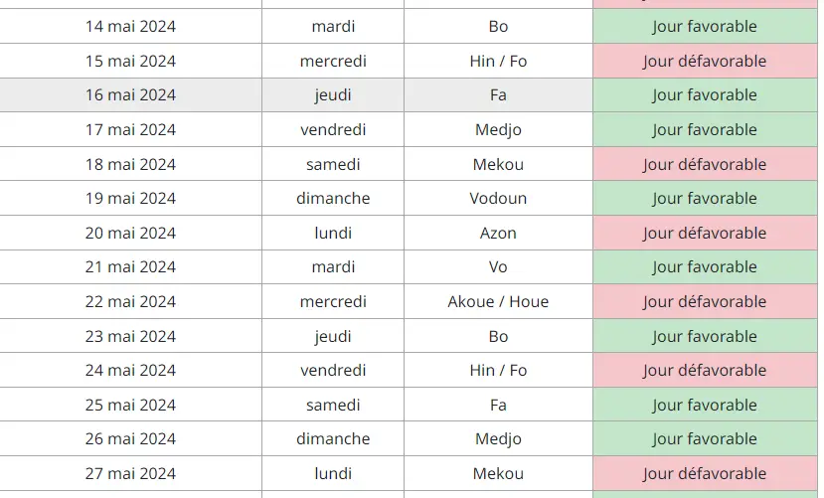Click the Medjo cell for 17 mai

pyautogui.click(x=498, y=130)
